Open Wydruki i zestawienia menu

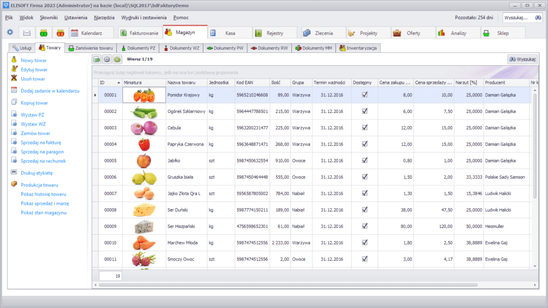point(144,18)
